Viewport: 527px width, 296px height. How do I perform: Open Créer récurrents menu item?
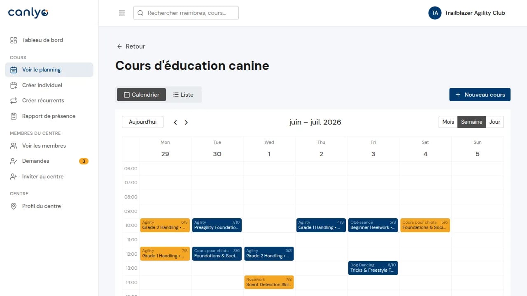click(49, 100)
